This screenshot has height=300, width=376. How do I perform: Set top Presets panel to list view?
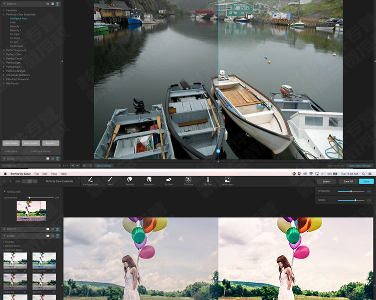tap(53, 4)
